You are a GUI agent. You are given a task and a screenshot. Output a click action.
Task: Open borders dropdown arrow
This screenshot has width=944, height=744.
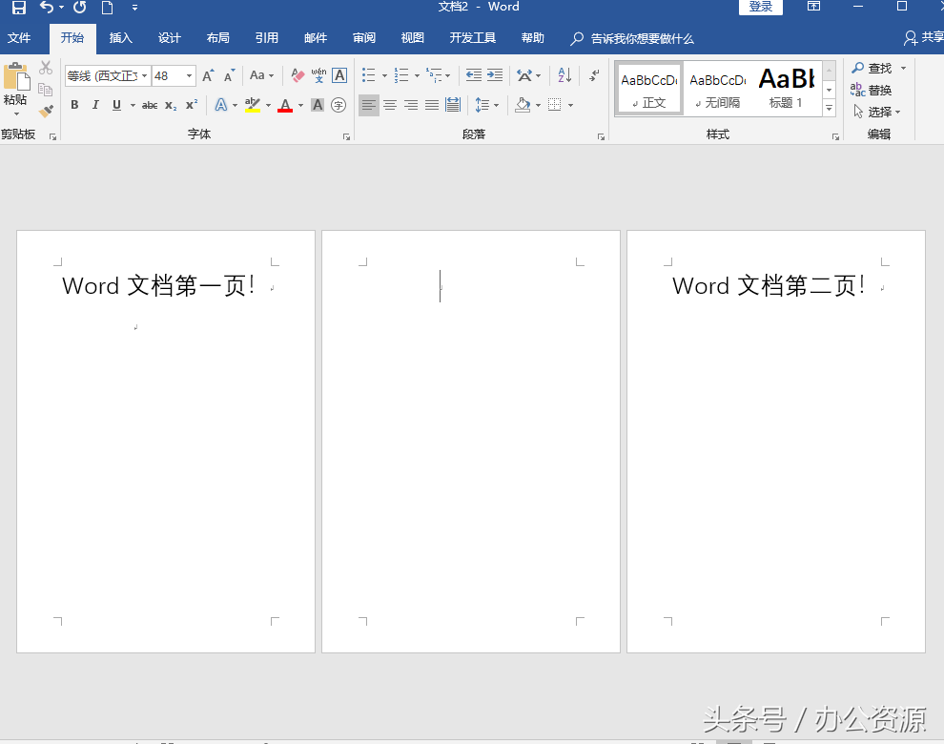(570, 106)
